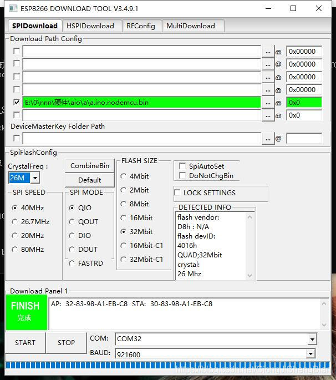Open the CrystalFreq 26M dropdown

[x=35, y=178]
